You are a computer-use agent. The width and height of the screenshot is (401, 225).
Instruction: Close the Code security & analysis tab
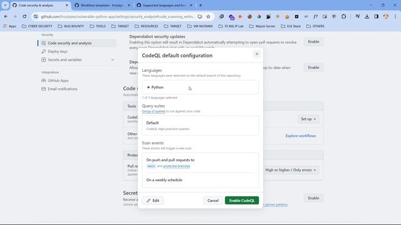tap(67, 5)
